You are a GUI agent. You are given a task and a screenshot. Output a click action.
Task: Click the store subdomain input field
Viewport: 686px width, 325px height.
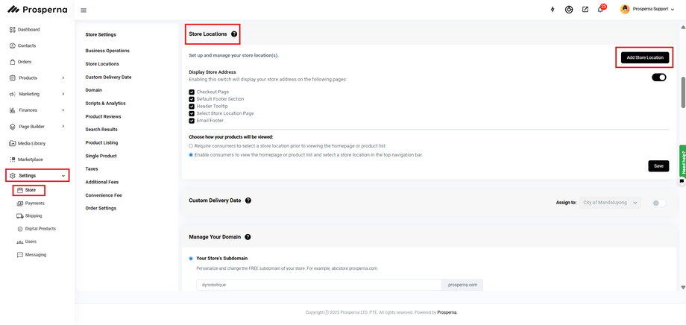click(319, 285)
